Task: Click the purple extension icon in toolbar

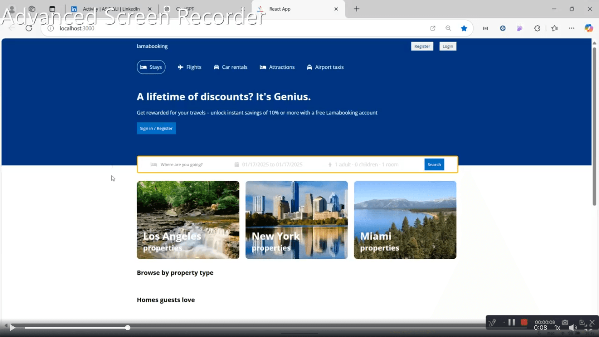Action: [520, 28]
